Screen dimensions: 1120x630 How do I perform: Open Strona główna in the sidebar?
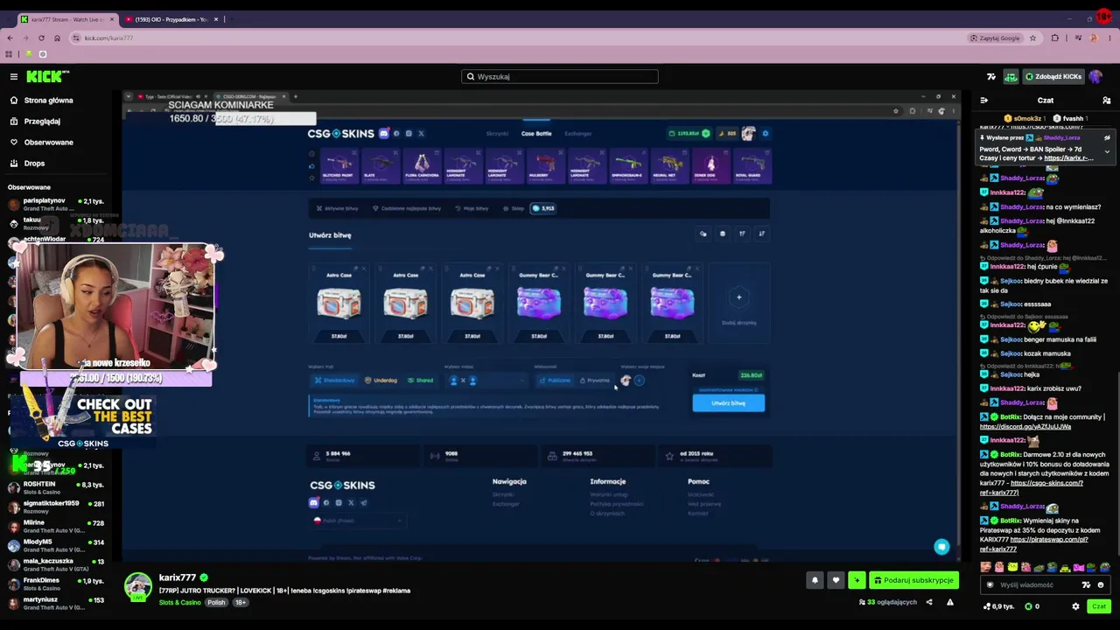49,101
